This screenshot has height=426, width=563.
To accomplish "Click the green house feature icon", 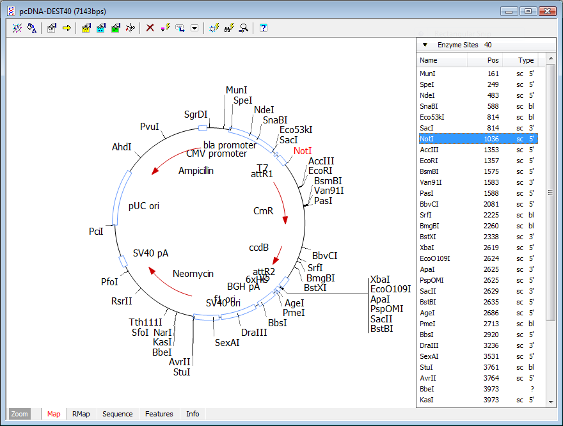I will pyautogui.click(x=116, y=28).
